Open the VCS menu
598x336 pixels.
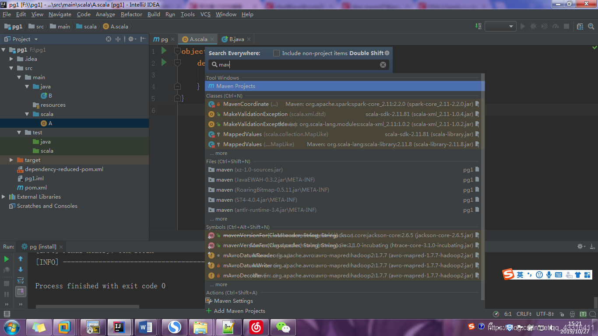click(205, 14)
